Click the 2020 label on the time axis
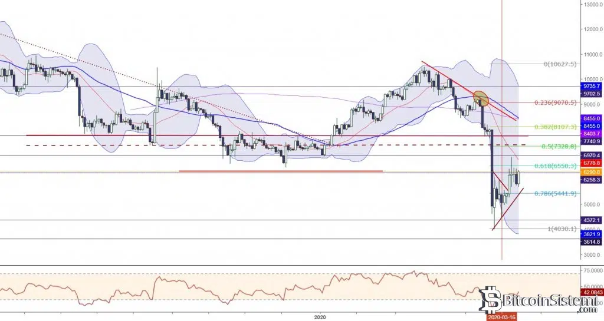604x321 pixels. coord(321,316)
